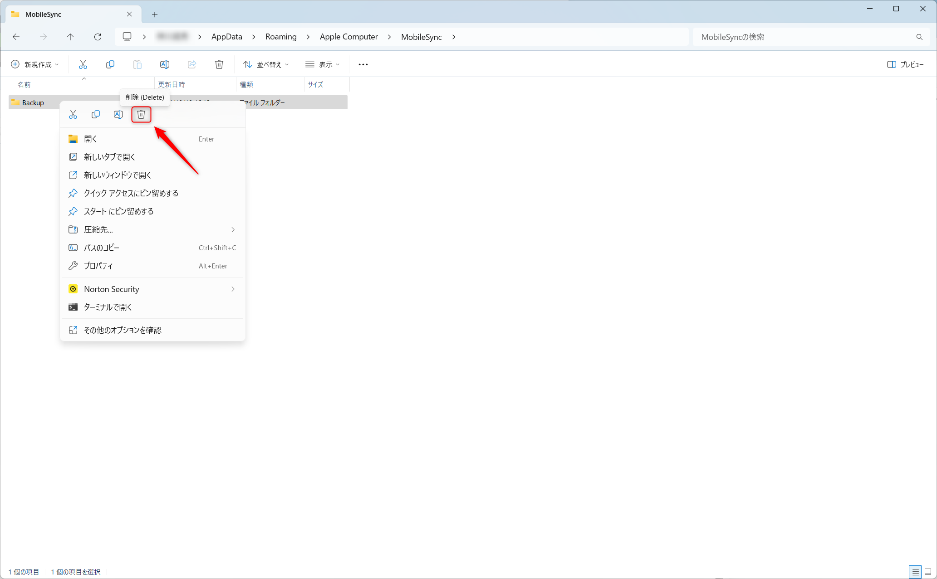Switch to details view icon in status bar
Viewport: 937px width, 579px height.
[x=915, y=572]
